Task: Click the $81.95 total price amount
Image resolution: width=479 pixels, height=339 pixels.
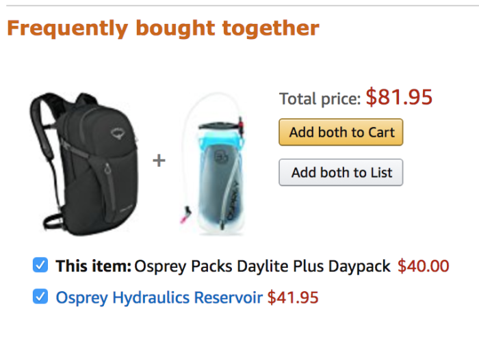Action: [399, 98]
